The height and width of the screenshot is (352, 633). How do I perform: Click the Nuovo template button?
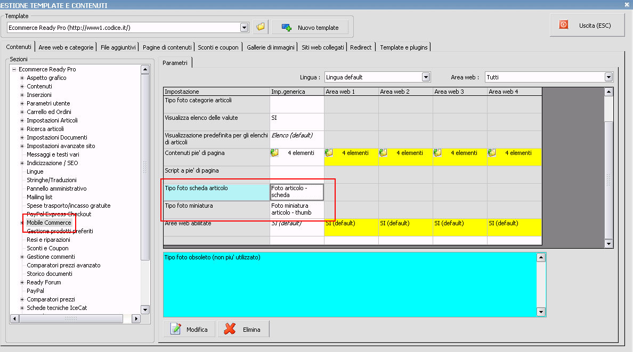[310, 27]
